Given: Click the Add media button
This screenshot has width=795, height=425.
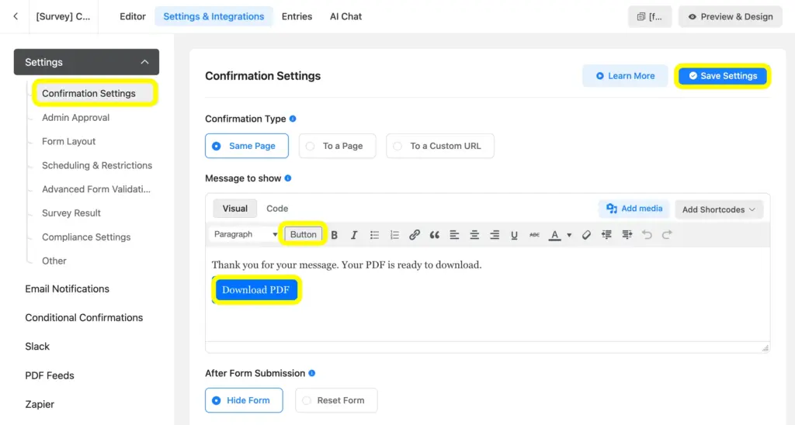Looking at the screenshot, I should point(634,209).
